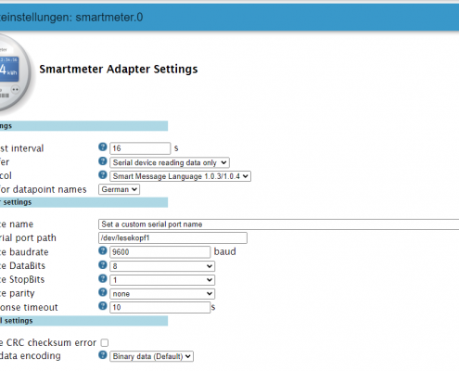This screenshot has height=371, width=459.
Task: Click help icon next to baudrate field
Action: (103, 250)
